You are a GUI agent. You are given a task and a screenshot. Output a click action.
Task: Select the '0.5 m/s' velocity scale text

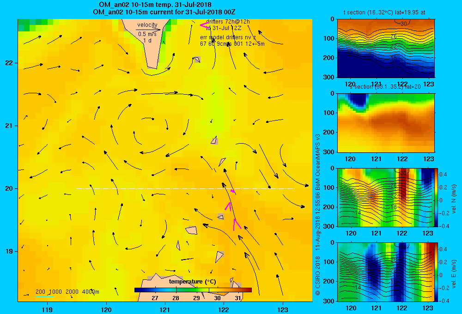(x=147, y=34)
